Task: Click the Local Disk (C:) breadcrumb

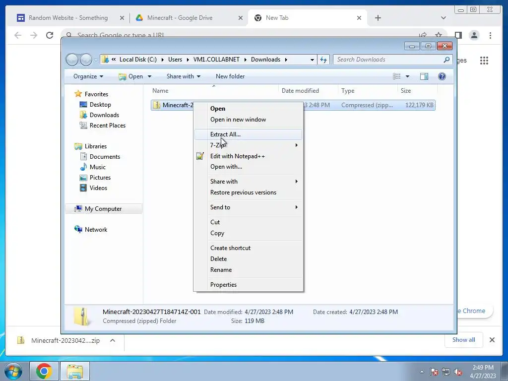Action: point(138,60)
